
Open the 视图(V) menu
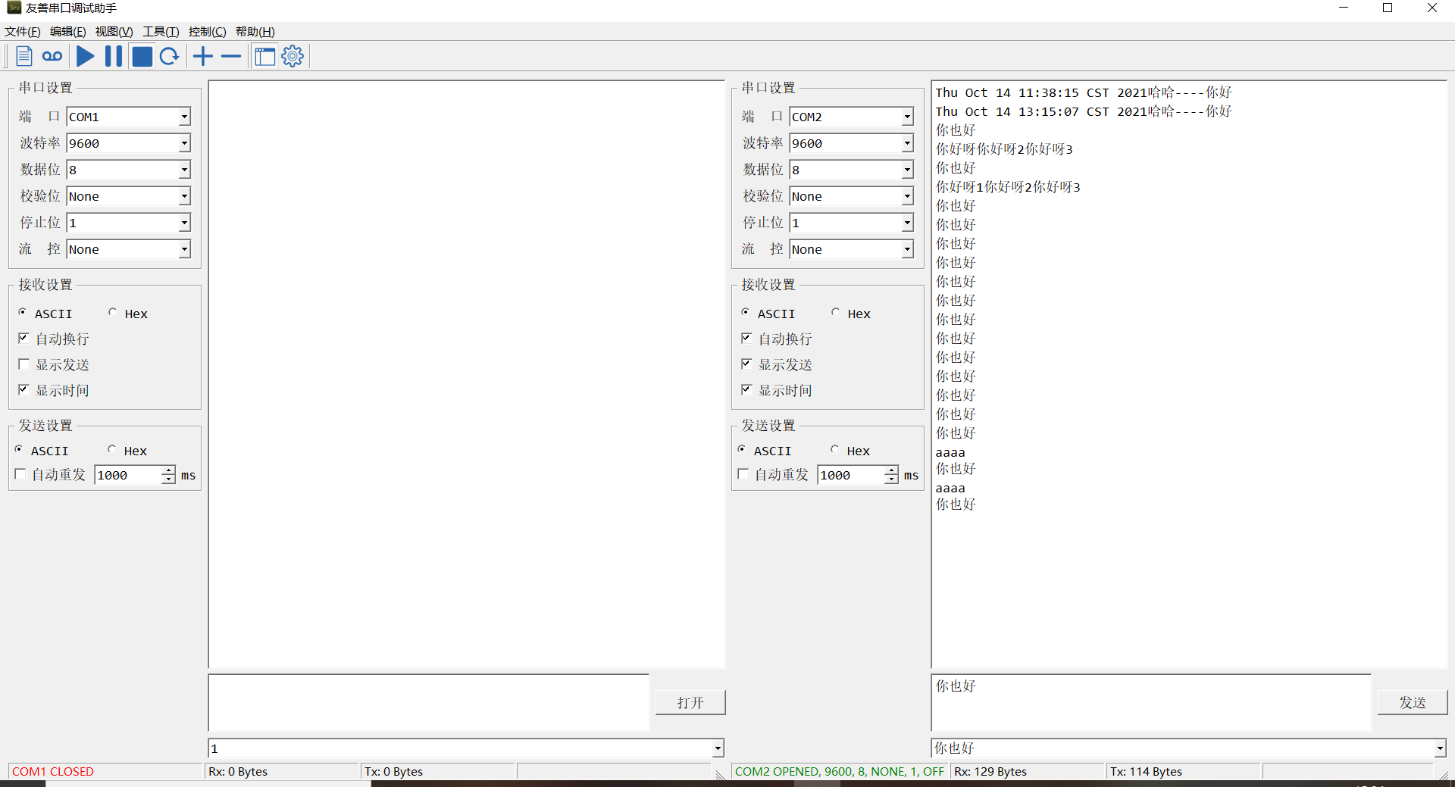coord(114,31)
